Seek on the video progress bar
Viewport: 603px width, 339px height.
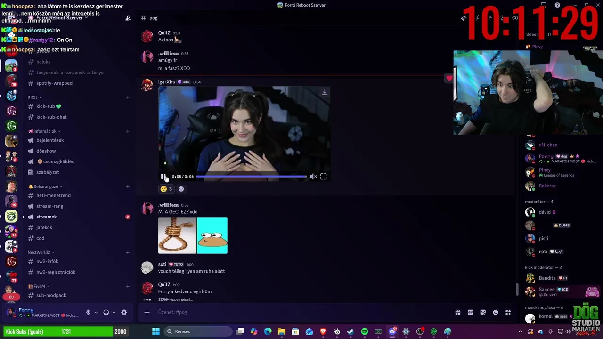point(252,177)
